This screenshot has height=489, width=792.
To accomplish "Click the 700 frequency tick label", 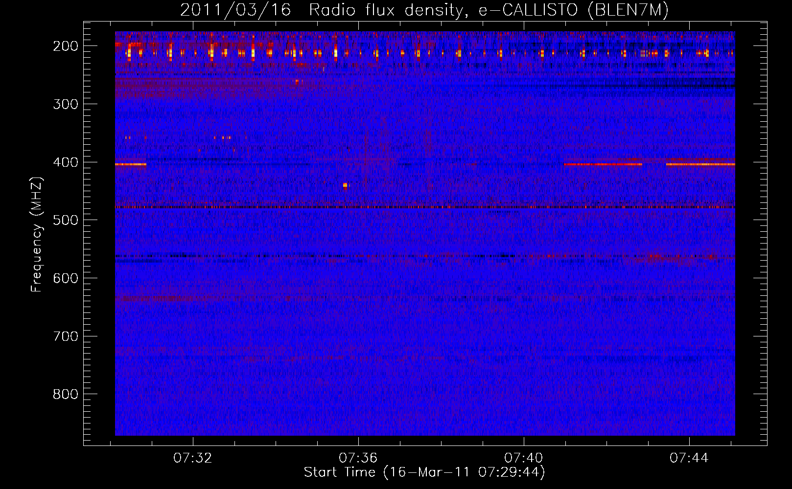I will [66, 336].
